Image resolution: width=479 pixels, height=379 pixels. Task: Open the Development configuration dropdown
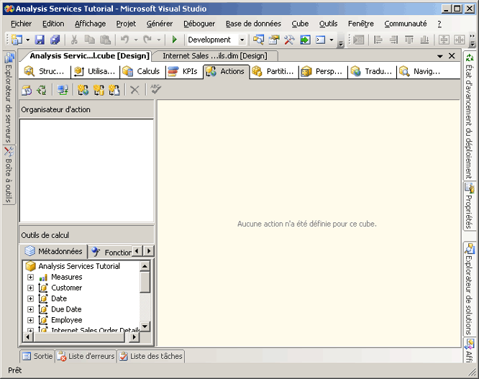pyautogui.click(x=242, y=40)
